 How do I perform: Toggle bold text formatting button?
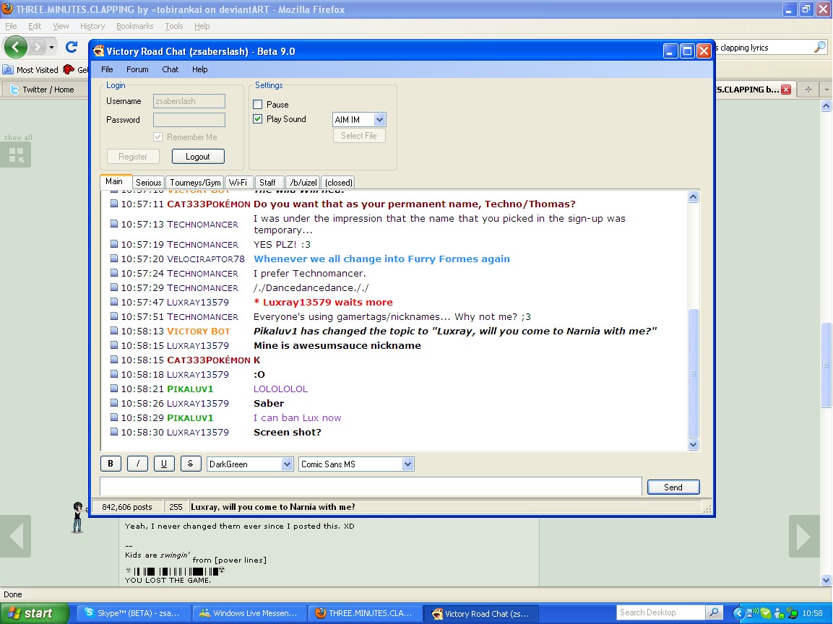[x=111, y=464]
